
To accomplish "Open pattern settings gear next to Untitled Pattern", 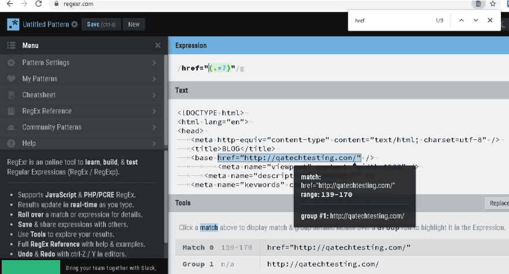I will pos(75,24).
